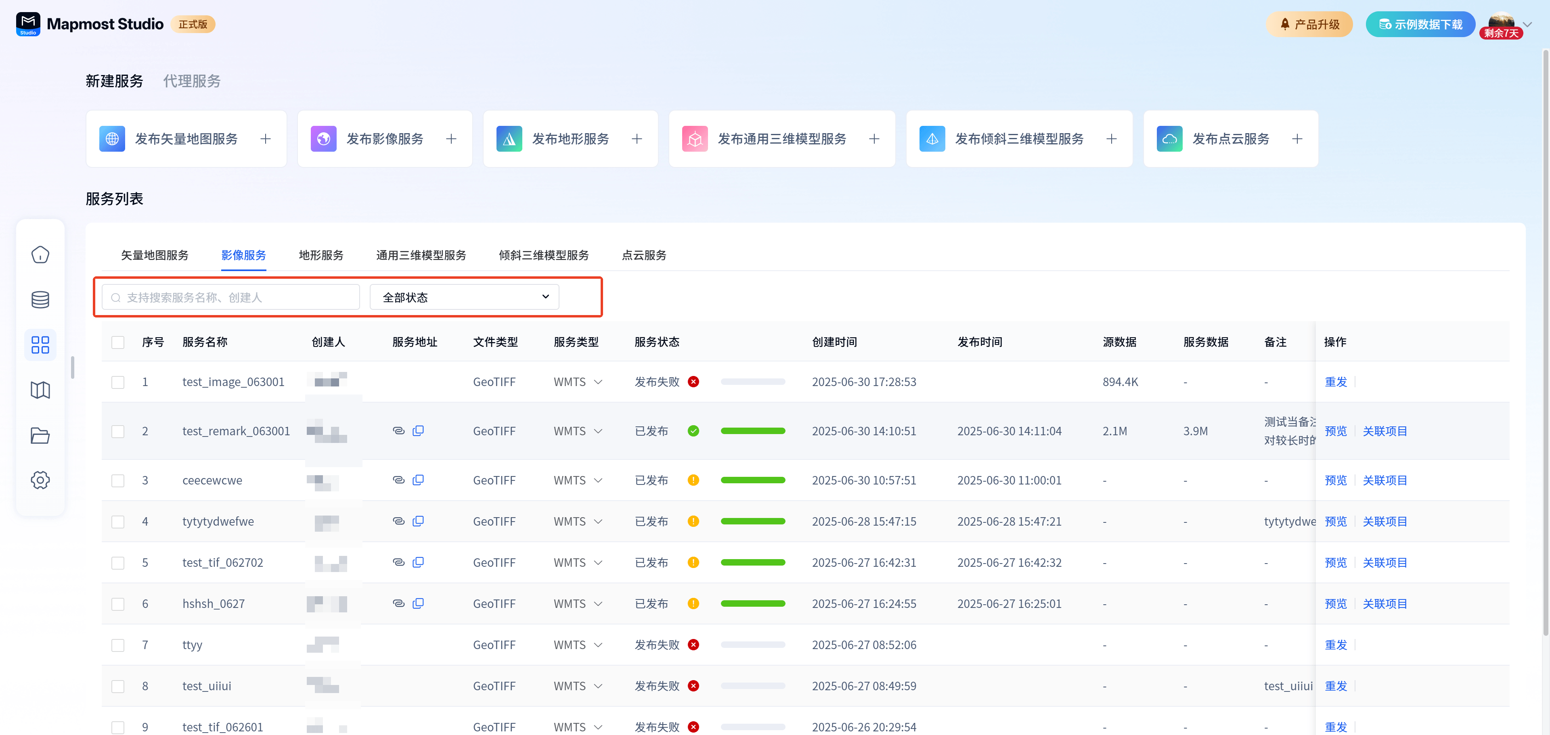Click link icon for ceecewcwe service address
1550x735 pixels.
tap(398, 480)
